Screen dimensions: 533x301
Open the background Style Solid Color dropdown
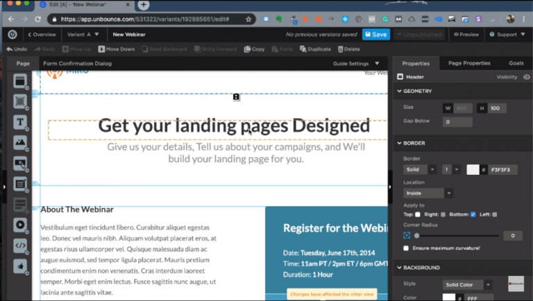click(x=467, y=284)
